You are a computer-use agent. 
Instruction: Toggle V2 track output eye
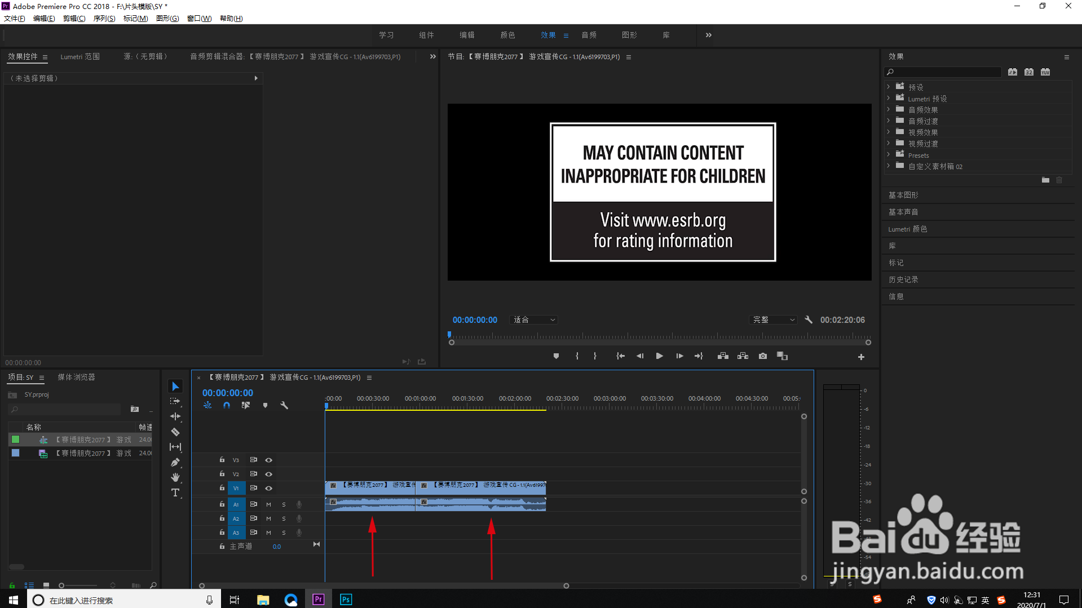pyautogui.click(x=269, y=474)
